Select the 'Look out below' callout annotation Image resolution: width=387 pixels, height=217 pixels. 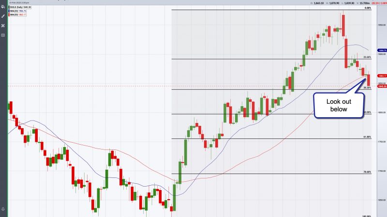pos(339,105)
